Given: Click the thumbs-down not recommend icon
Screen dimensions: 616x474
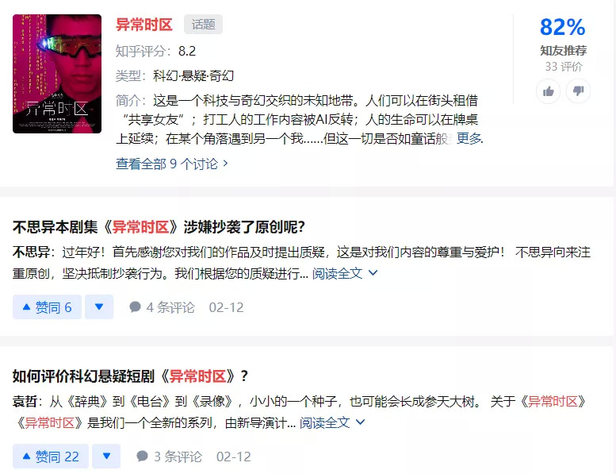Looking at the screenshot, I should (x=578, y=91).
